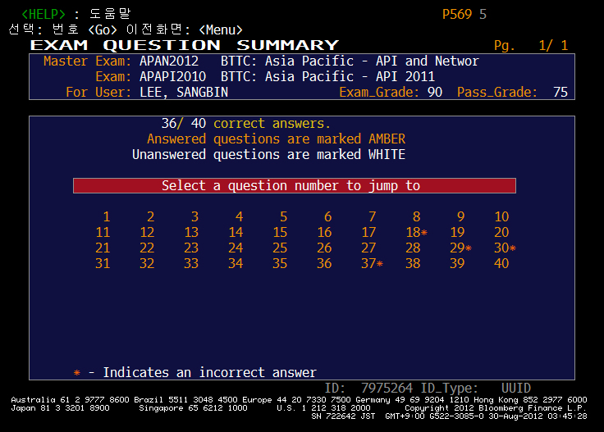Jump to question number 5
This screenshot has width=604, height=432.
coord(283,217)
